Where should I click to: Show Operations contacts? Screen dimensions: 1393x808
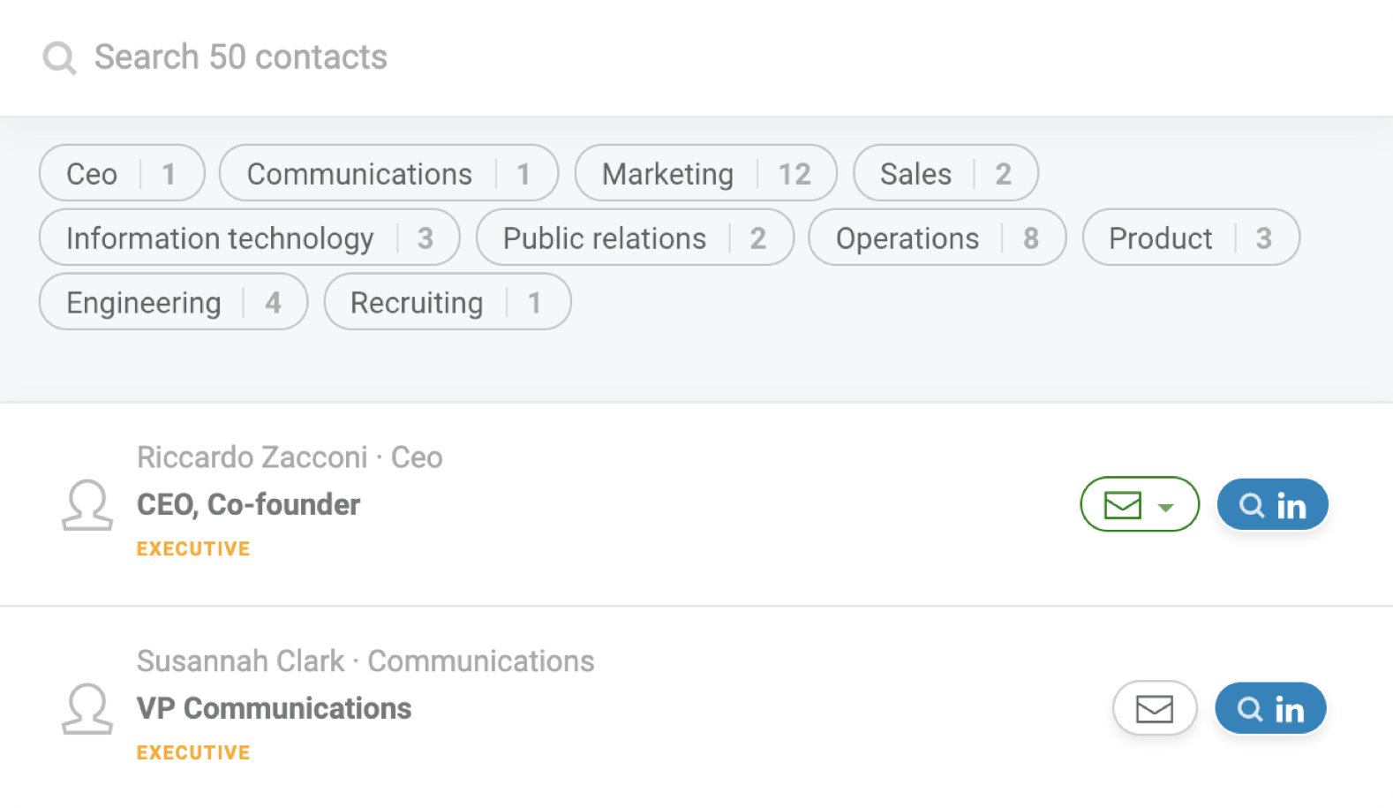click(937, 238)
